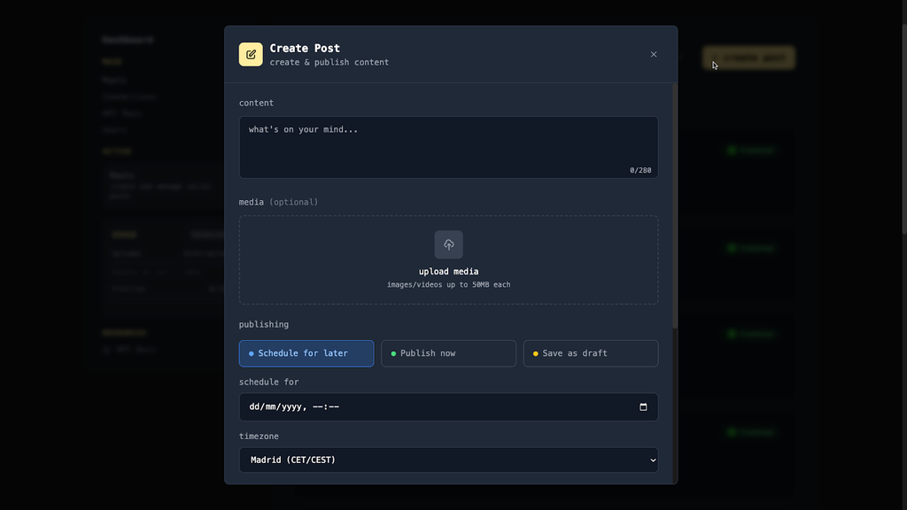Click the yellow dot beside Save as draft
Viewport: 907px width, 510px height.
535,353
